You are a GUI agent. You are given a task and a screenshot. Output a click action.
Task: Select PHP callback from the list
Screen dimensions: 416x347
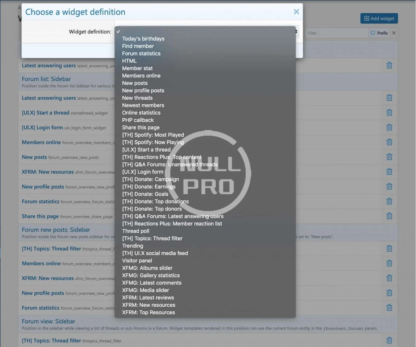pos(138,120)
